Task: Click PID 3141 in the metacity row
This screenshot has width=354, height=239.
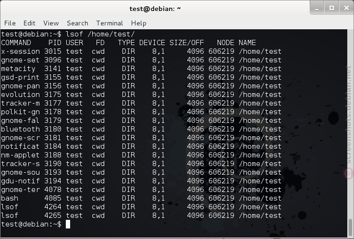Action: [x=53, y=69]
